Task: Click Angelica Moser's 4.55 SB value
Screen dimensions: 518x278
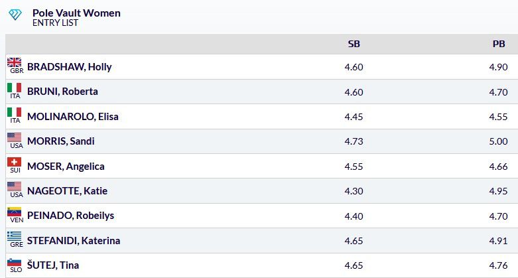Action: [354, 167]
